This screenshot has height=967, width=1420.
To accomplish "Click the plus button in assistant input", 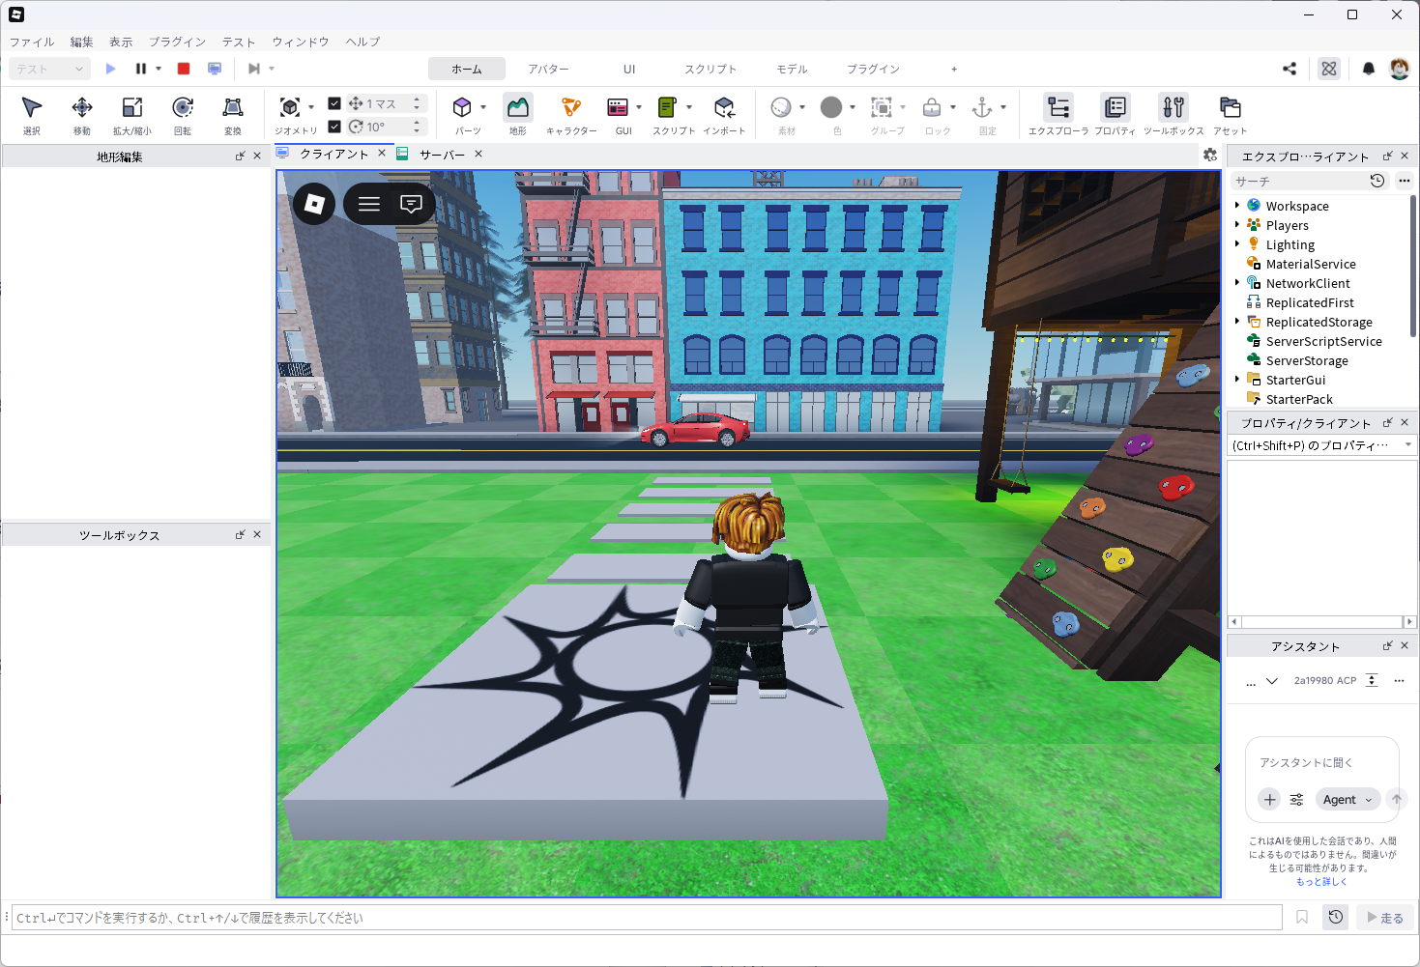I will tap(1270, 799).
